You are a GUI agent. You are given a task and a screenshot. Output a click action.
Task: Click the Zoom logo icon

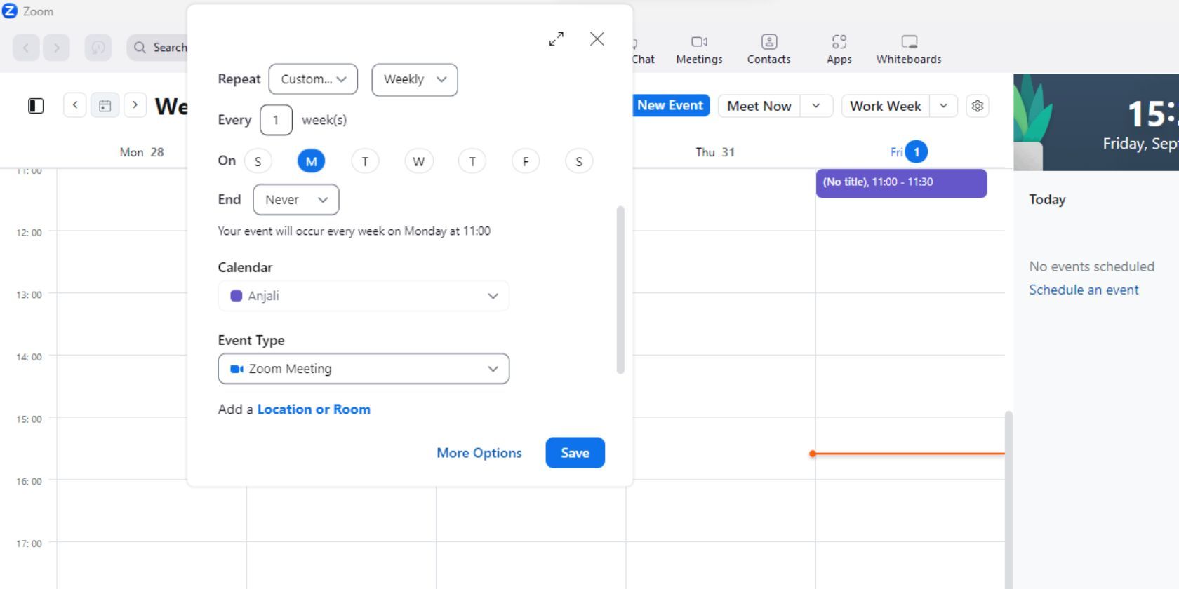10,11
